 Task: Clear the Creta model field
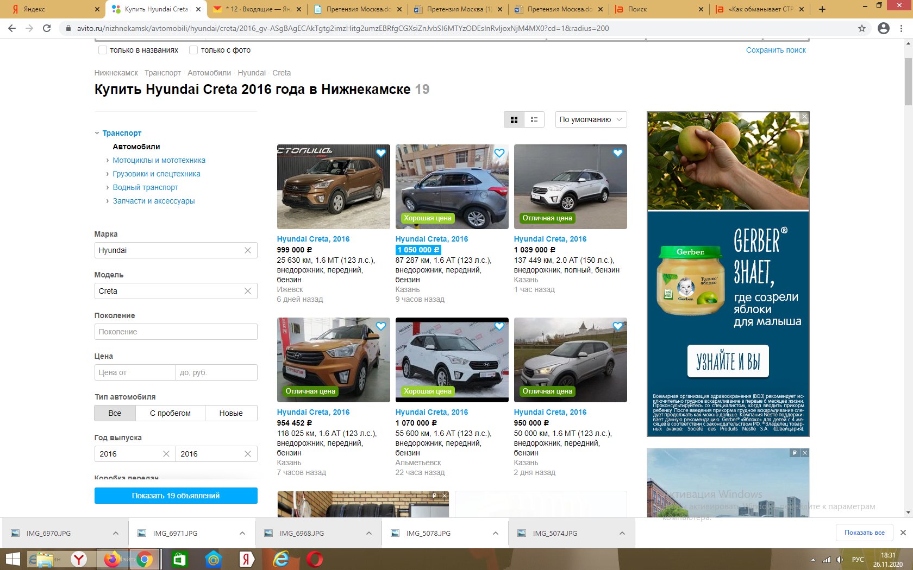tap(248, 291)
